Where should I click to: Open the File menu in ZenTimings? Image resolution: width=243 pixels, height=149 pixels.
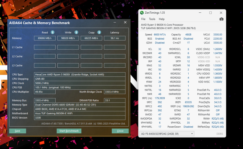pos(143,19)
